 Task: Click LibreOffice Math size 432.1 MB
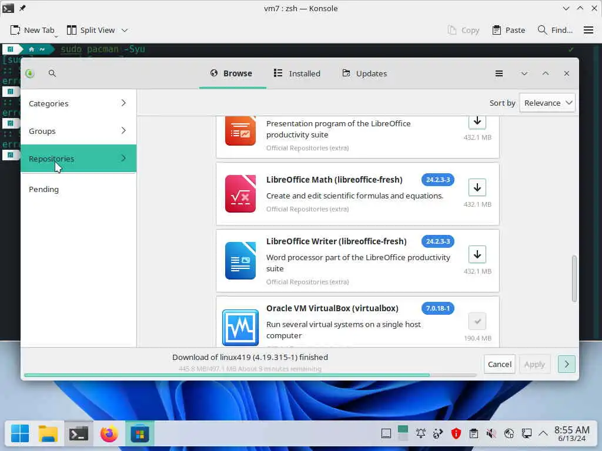(477, 204)
